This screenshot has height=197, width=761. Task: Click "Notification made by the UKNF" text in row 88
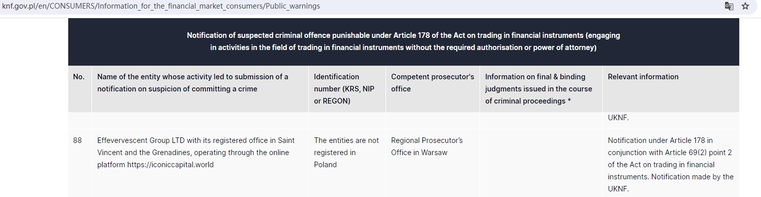[671, 183]
